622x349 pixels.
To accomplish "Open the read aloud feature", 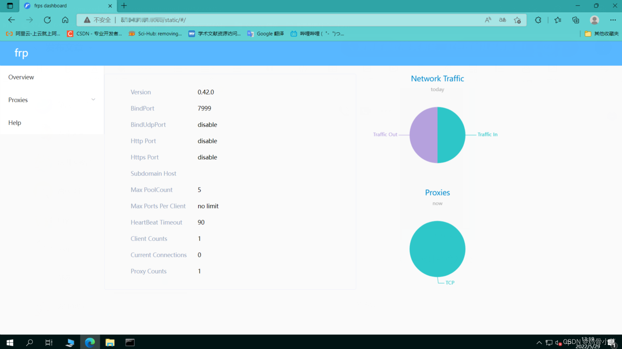I will click(488, 20).
